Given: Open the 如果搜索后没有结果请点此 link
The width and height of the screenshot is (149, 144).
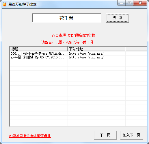Looking at the screenshot, I should pyautogui.click(x=30, y=136).
